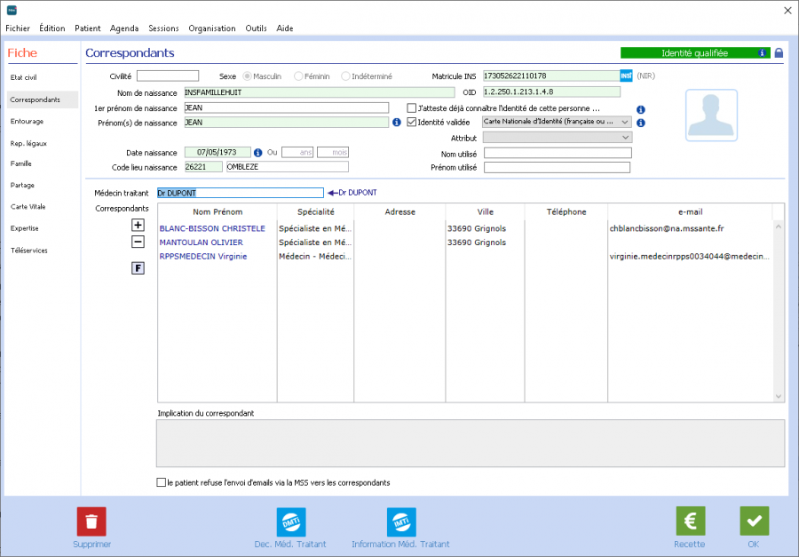Switch to Etat civil section
The width and height of the screenshot is (799, 557).
[x=23, y=77]
